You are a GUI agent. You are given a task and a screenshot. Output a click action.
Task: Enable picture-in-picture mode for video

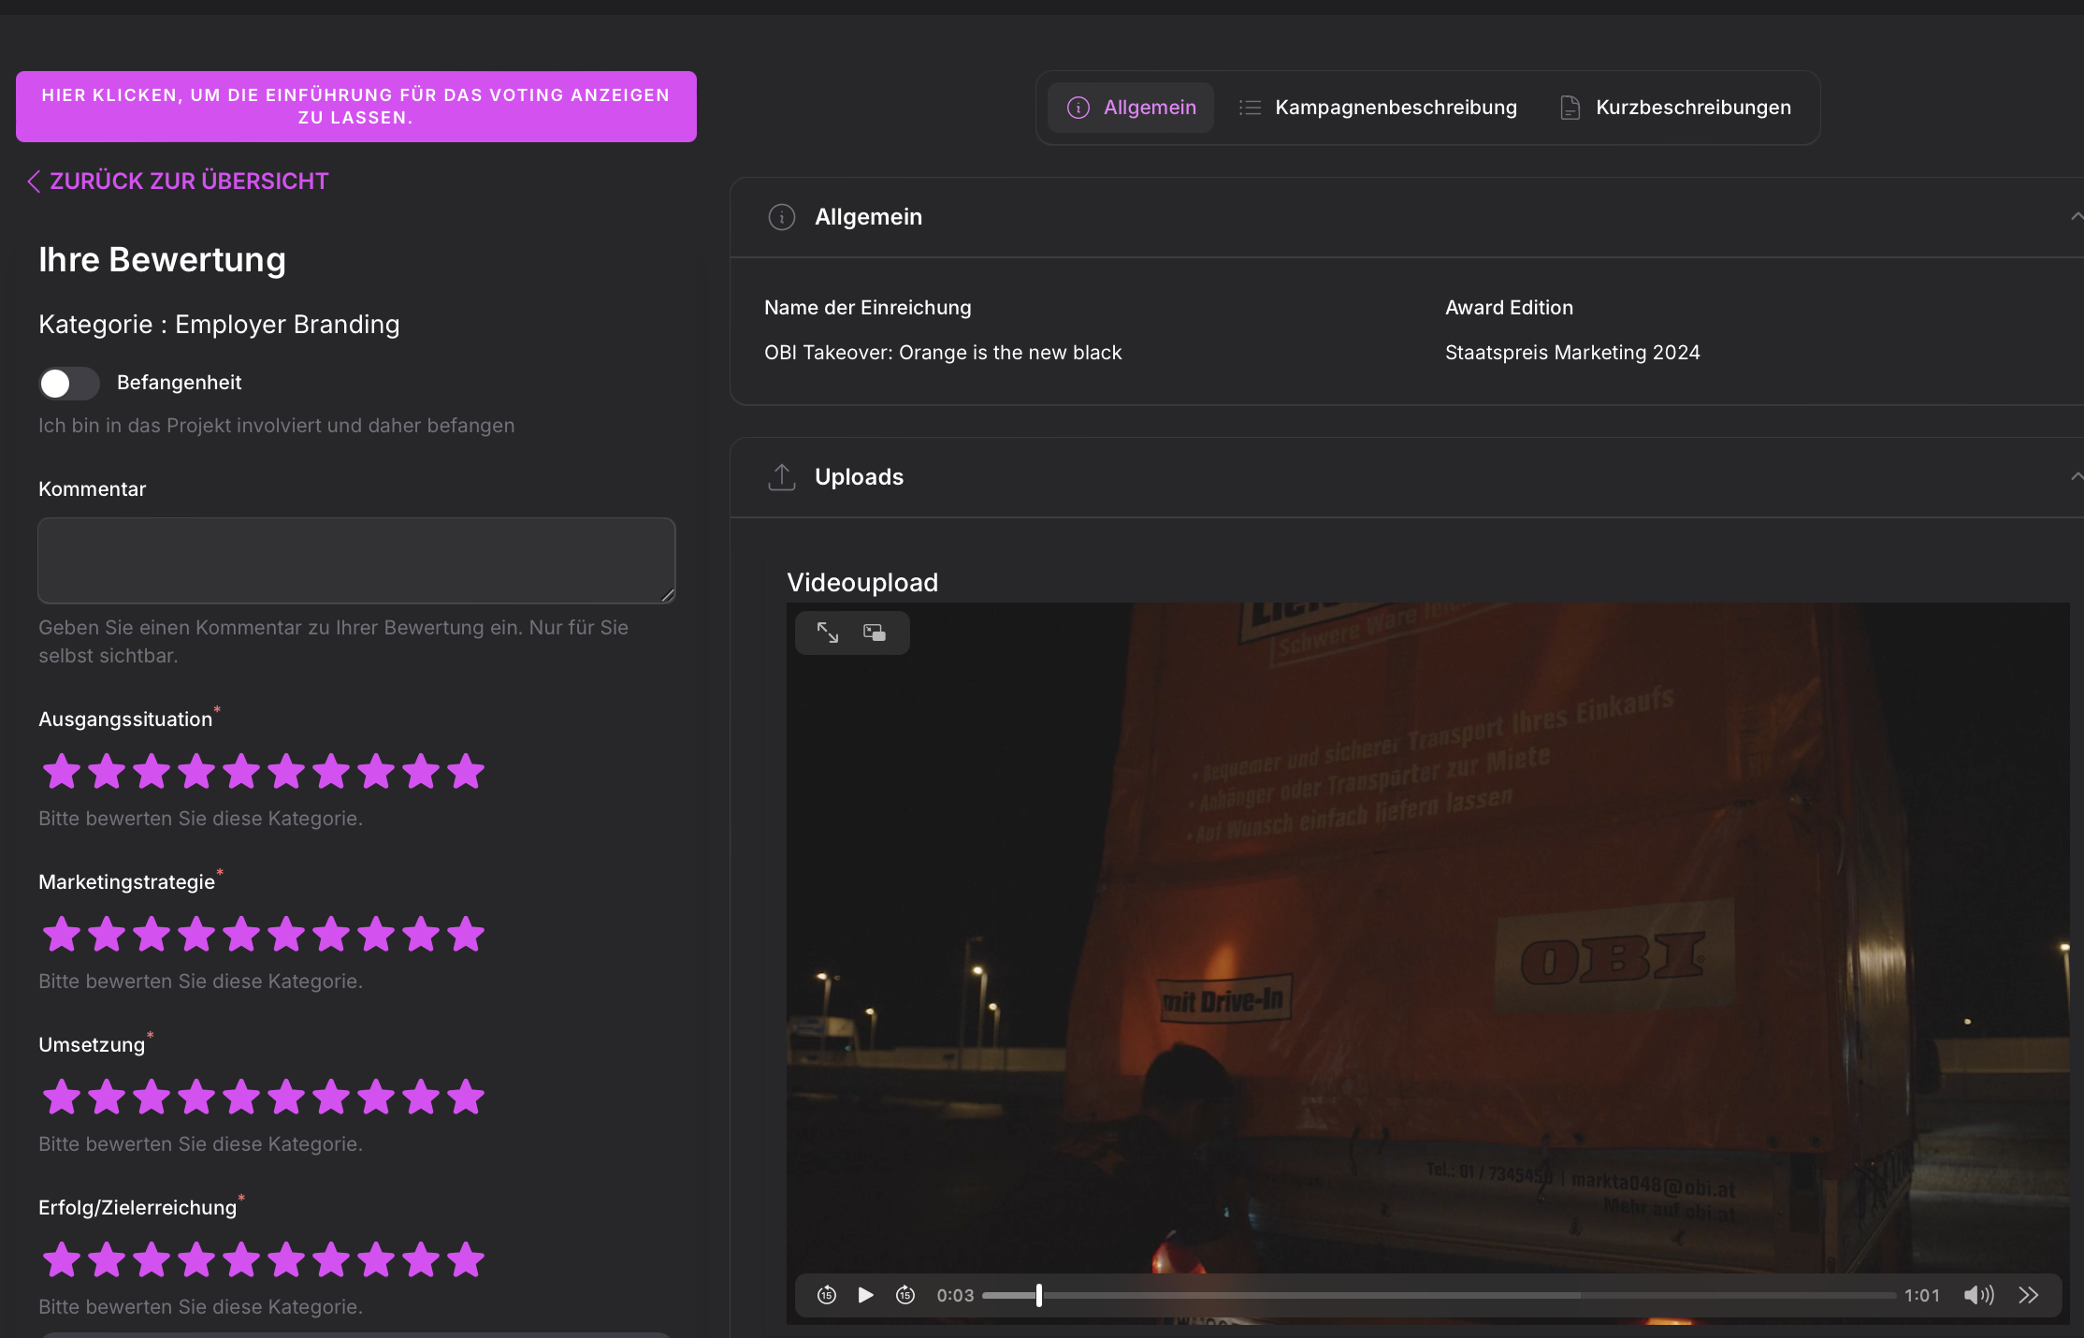pyautogui.click(x=875, y=633)
